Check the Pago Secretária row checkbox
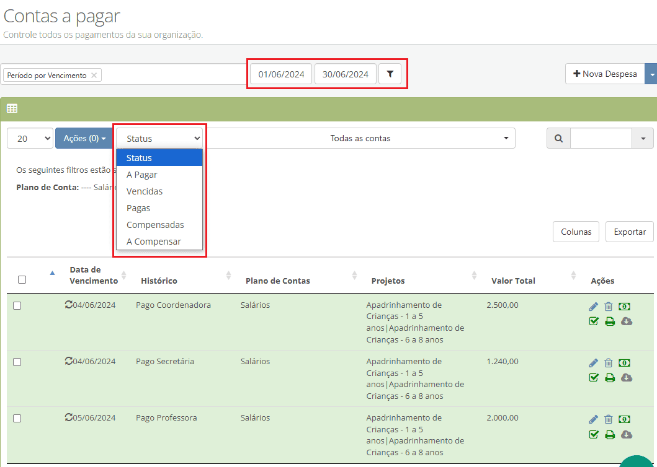Image resolution: width=657 pixels, height=467 pixels. click(x=17, y=362)
